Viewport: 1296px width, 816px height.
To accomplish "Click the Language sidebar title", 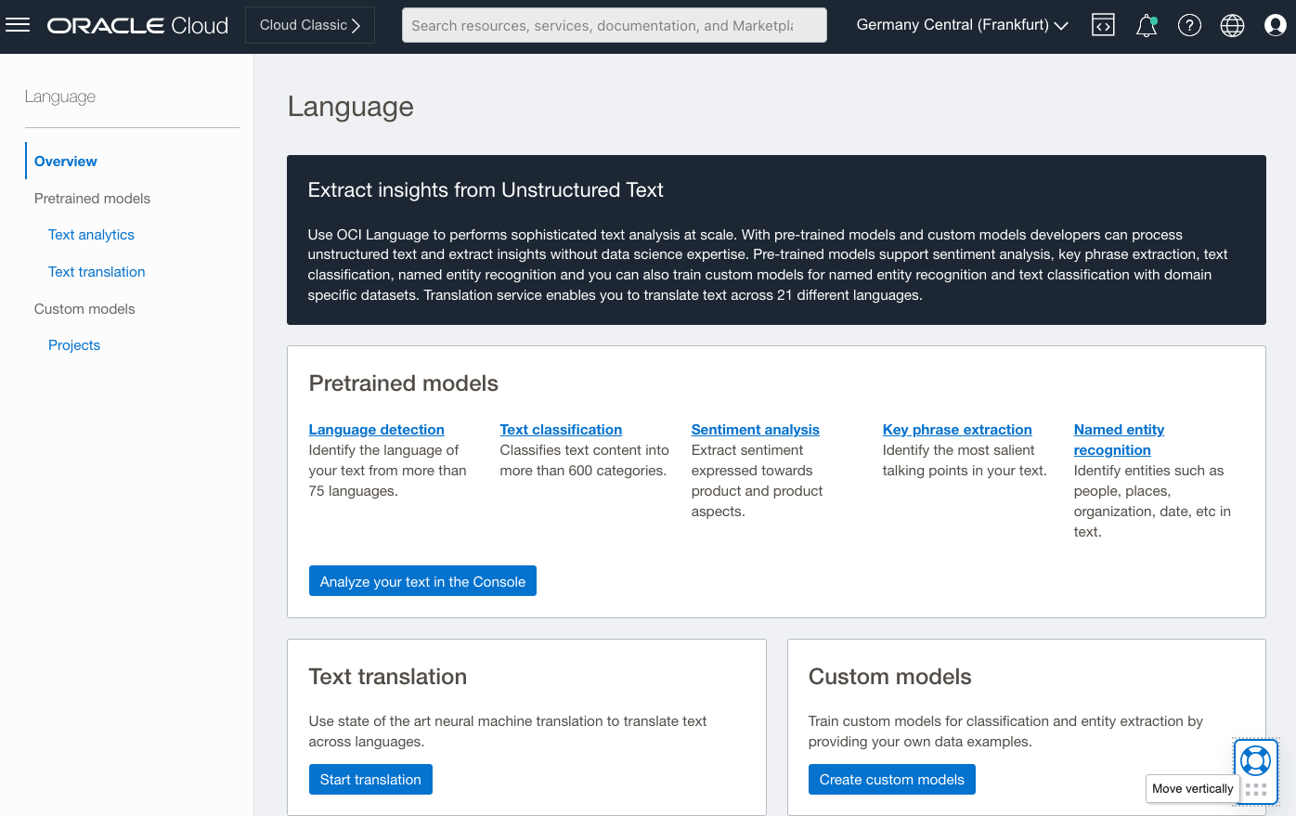I will tap(60, 97).
